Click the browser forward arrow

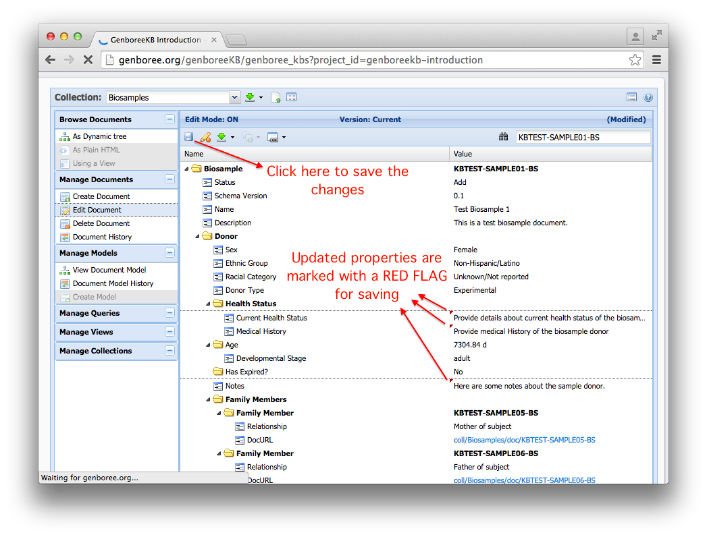tap(69, 60)
